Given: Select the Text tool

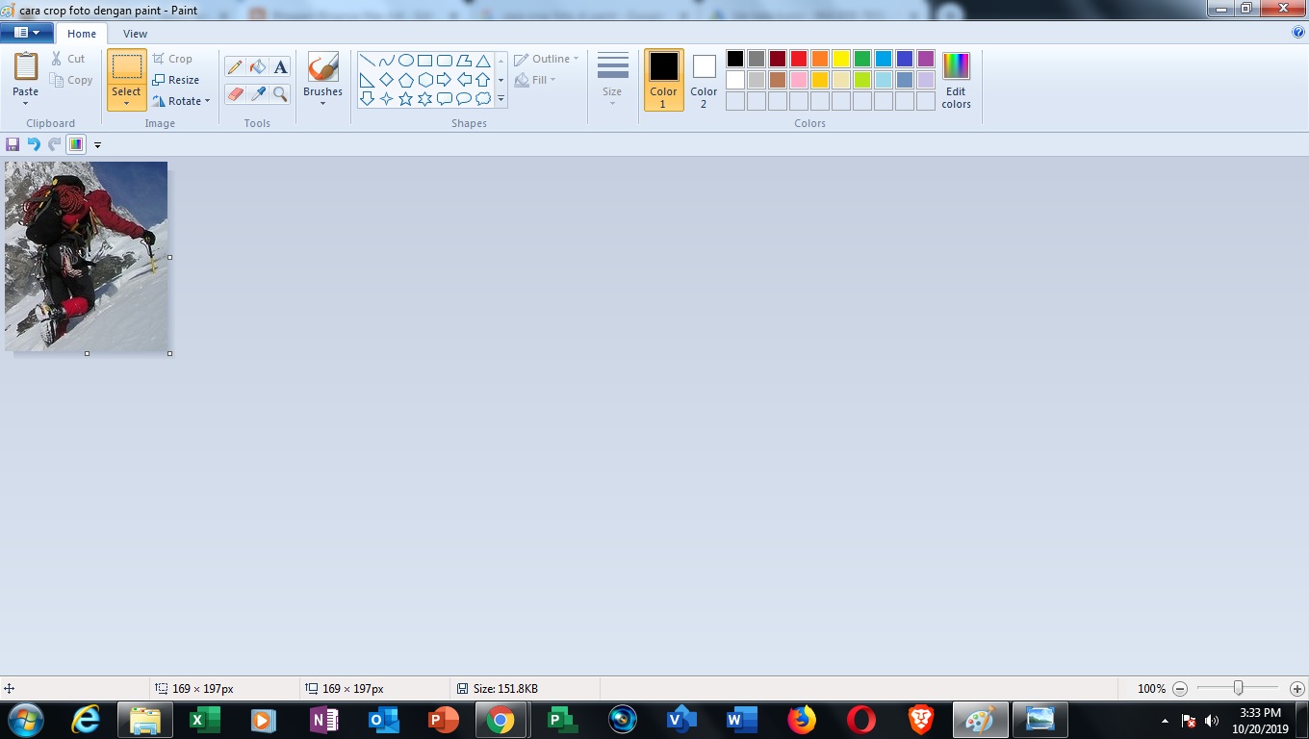Looking at the screenshot, I should coord(279,66).
